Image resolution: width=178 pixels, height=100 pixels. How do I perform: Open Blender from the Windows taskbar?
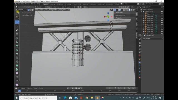(x=97, y=98)
